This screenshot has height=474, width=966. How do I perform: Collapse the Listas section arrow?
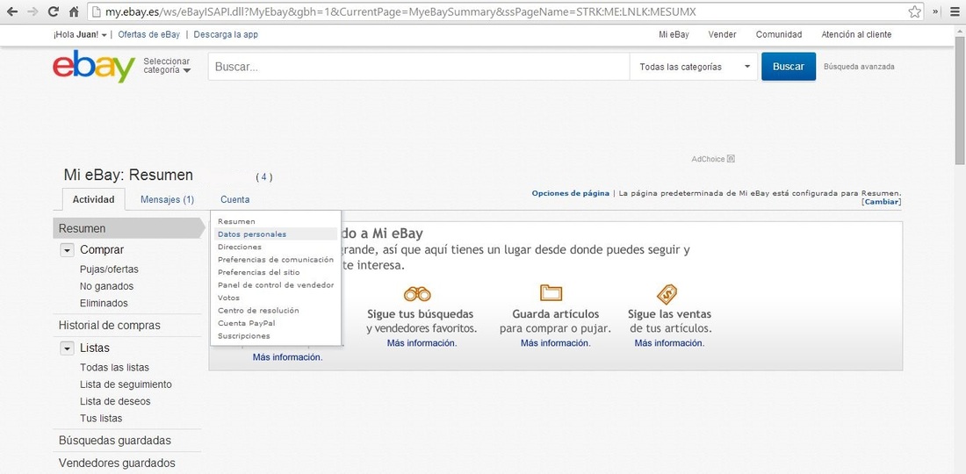[67, 348]
